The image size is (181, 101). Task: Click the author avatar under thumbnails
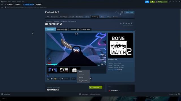pos(48,75)
